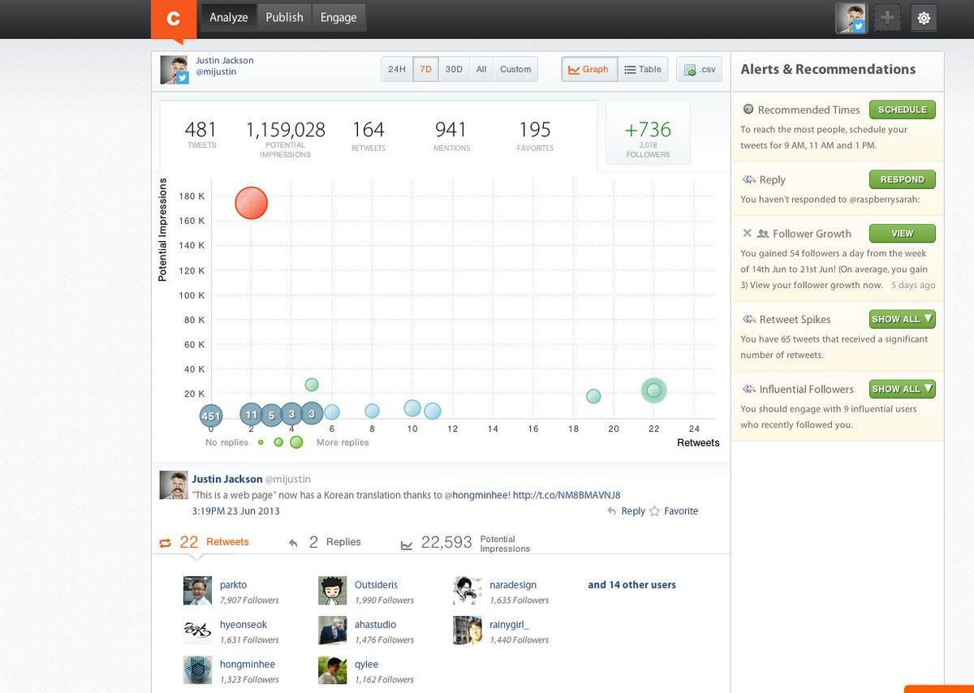Click the Twitter account avatar in top bar
The image size is (974, 693).
(851, 18)
